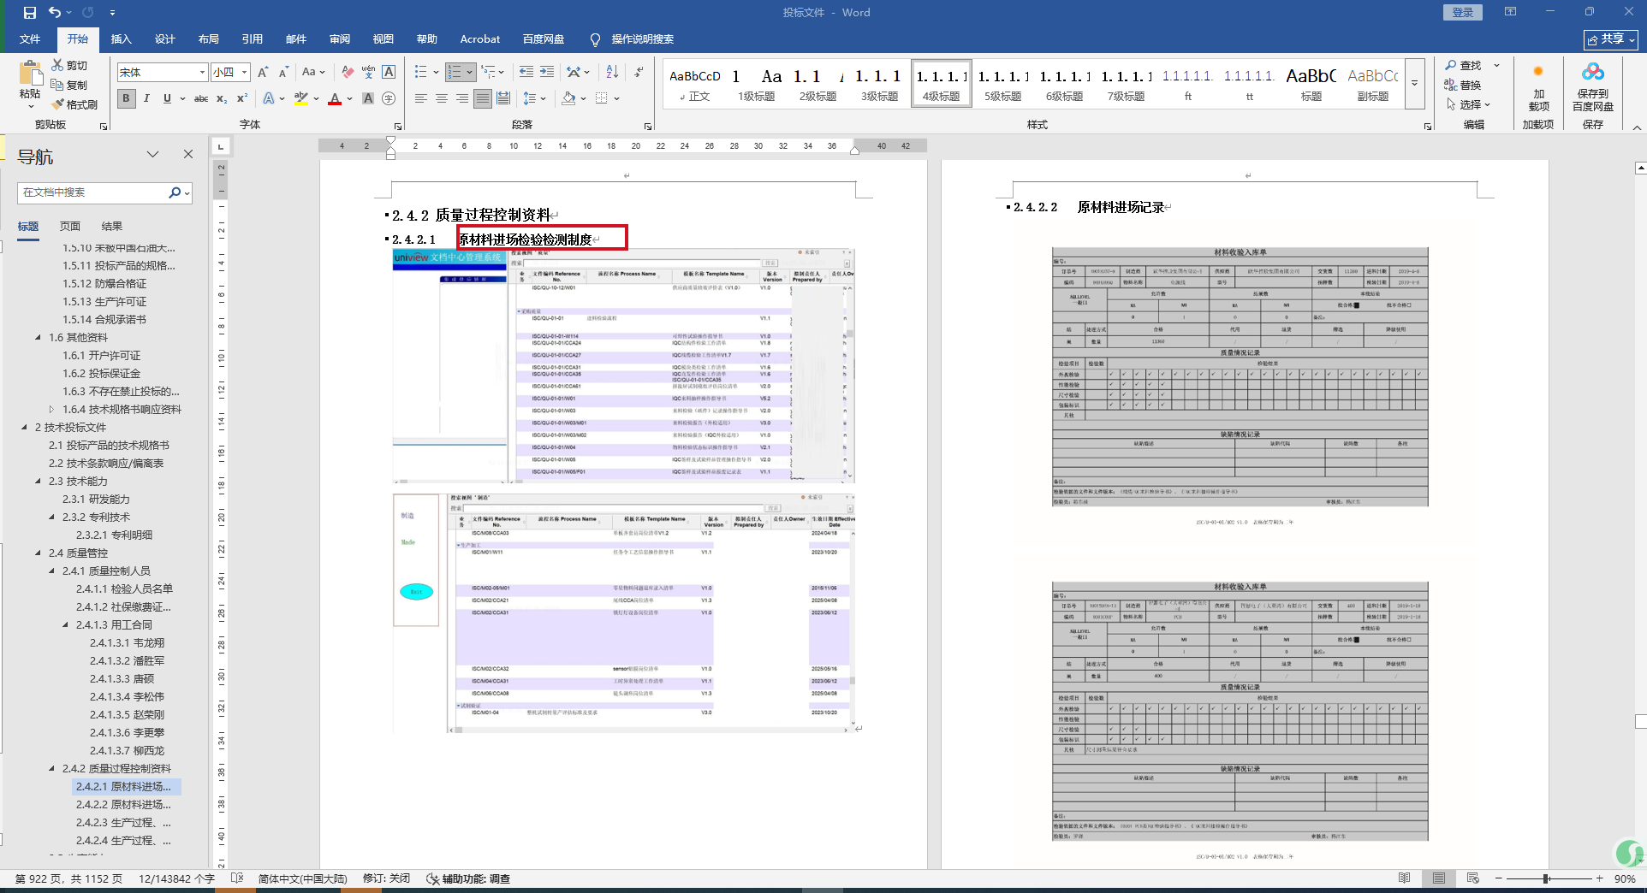Apply yellow text highlight color
This screenshot has width=1647, height=893.
[300, 98]
